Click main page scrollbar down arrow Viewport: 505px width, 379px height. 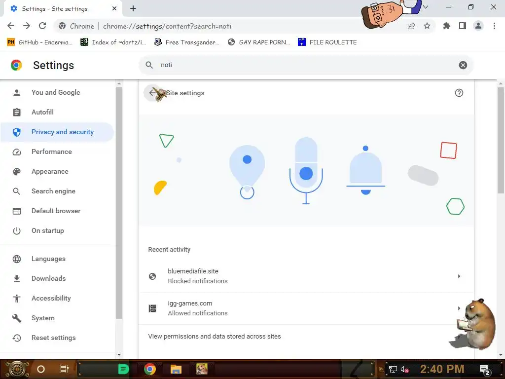coord(501,355)
